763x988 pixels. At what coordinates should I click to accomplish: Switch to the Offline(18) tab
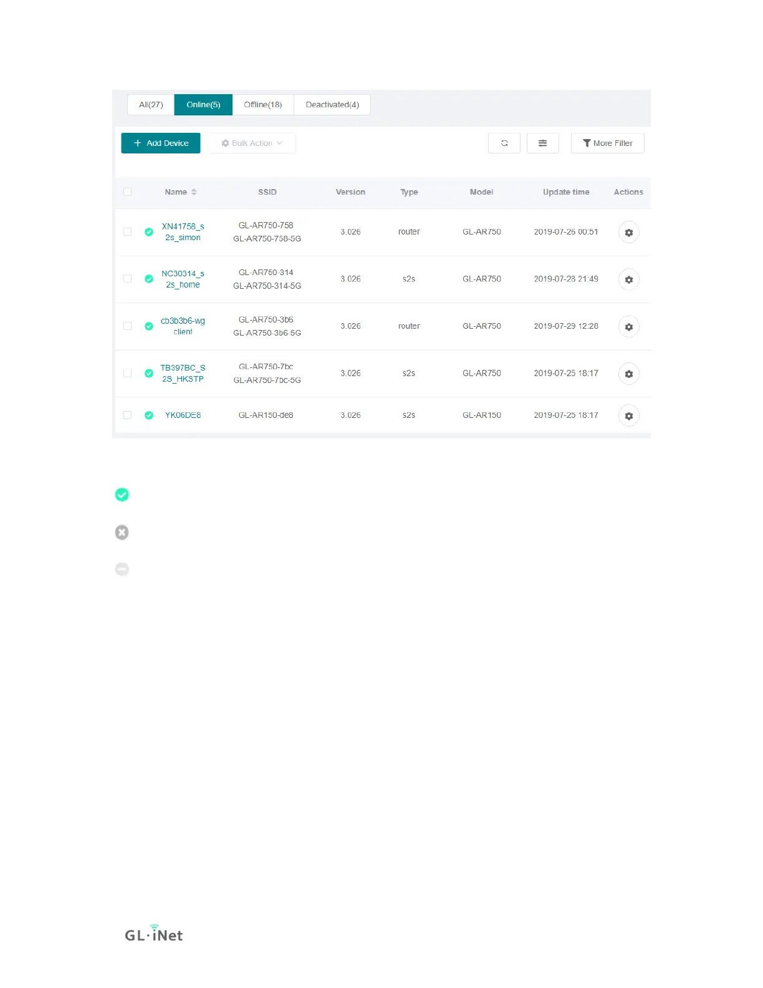point(263,105)
